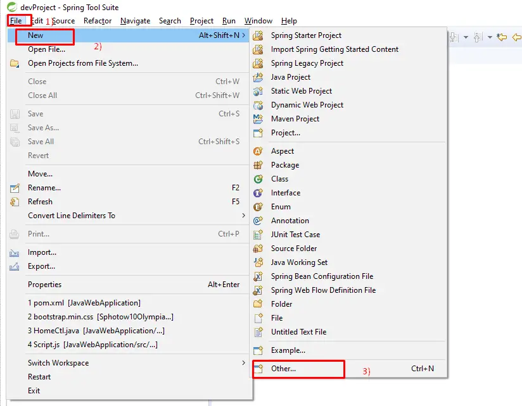Open the Previous Annotation dropdown arrow
The image size is (522, 406).
pos(490,37)
